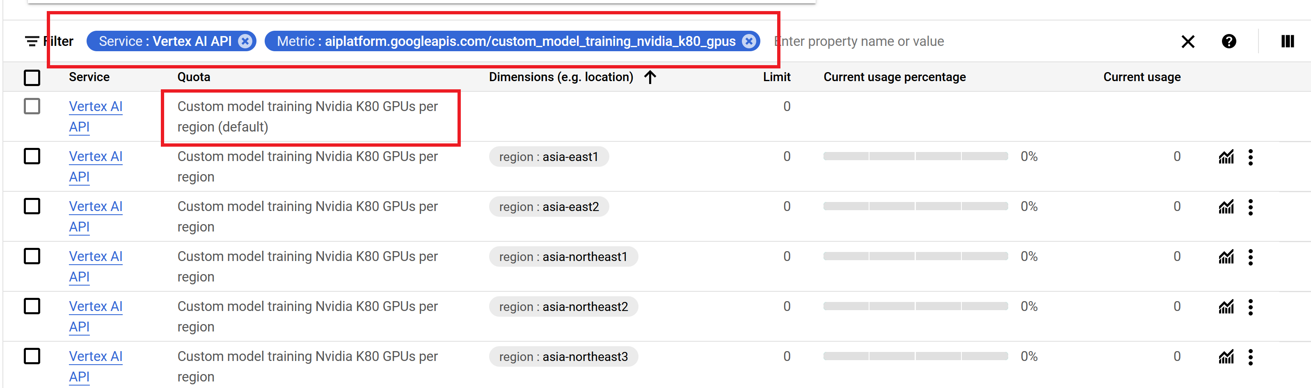
Task: Click the asia-east2 usage percentage bar
Action: coord(915,206)
